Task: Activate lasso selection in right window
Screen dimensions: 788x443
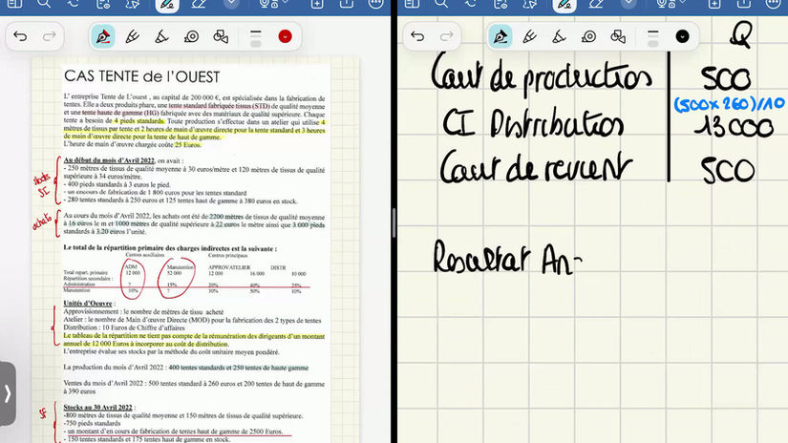Action: (x=529, y=4)
